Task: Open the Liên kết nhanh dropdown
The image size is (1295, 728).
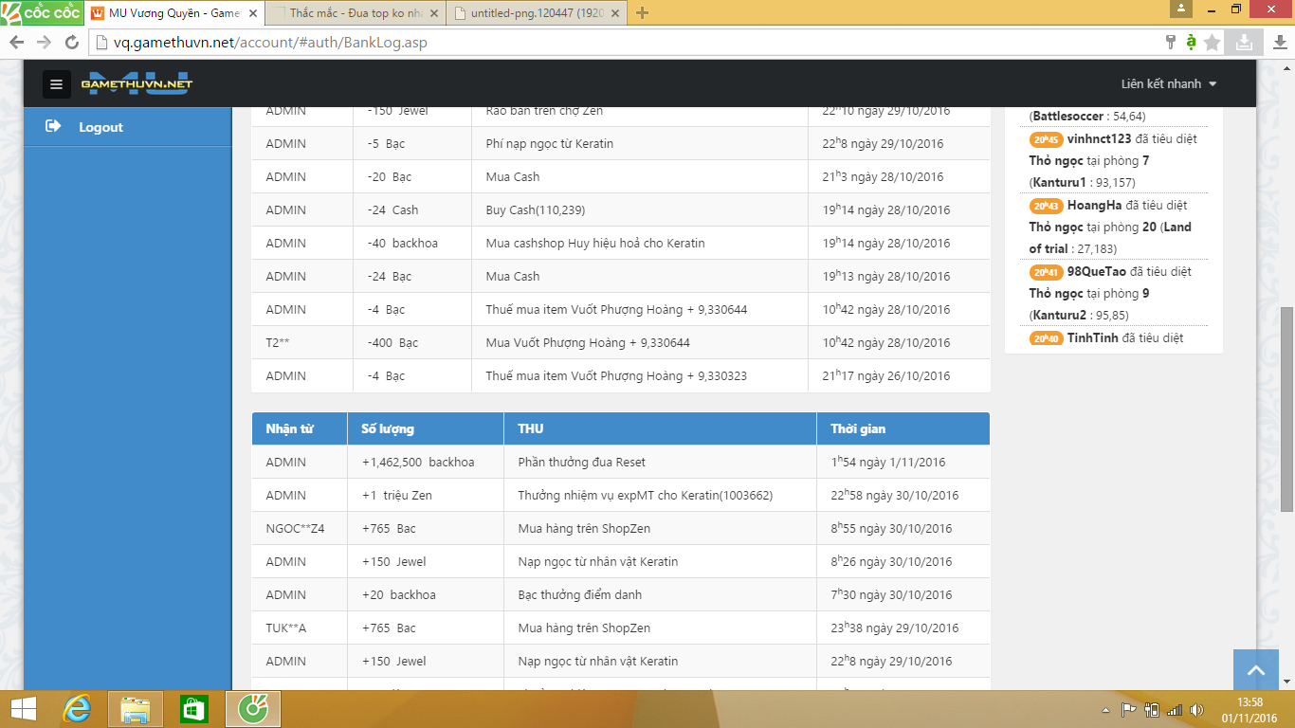Action: point(1168,84)
